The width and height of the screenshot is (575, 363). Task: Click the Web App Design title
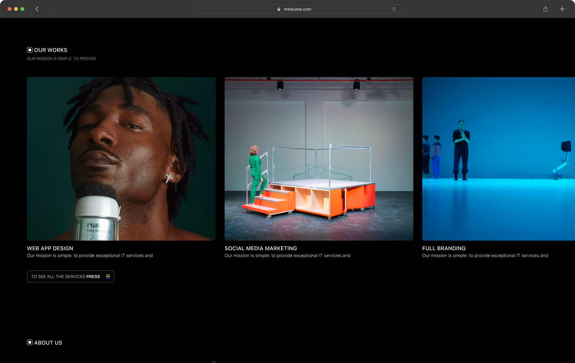point(50,248)
